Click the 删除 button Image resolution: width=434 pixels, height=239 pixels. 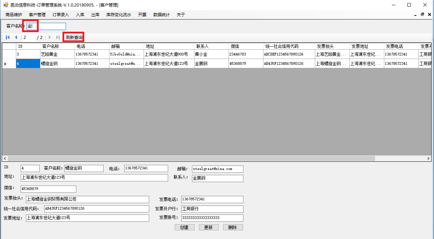(x=233, y=227)
